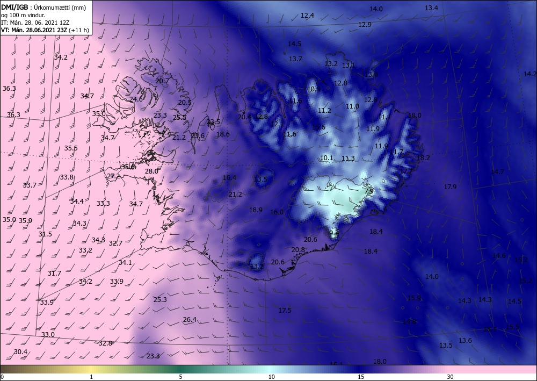537x381 pixels.
Task: Click the map value 33.8
Action: click(67, 177)
